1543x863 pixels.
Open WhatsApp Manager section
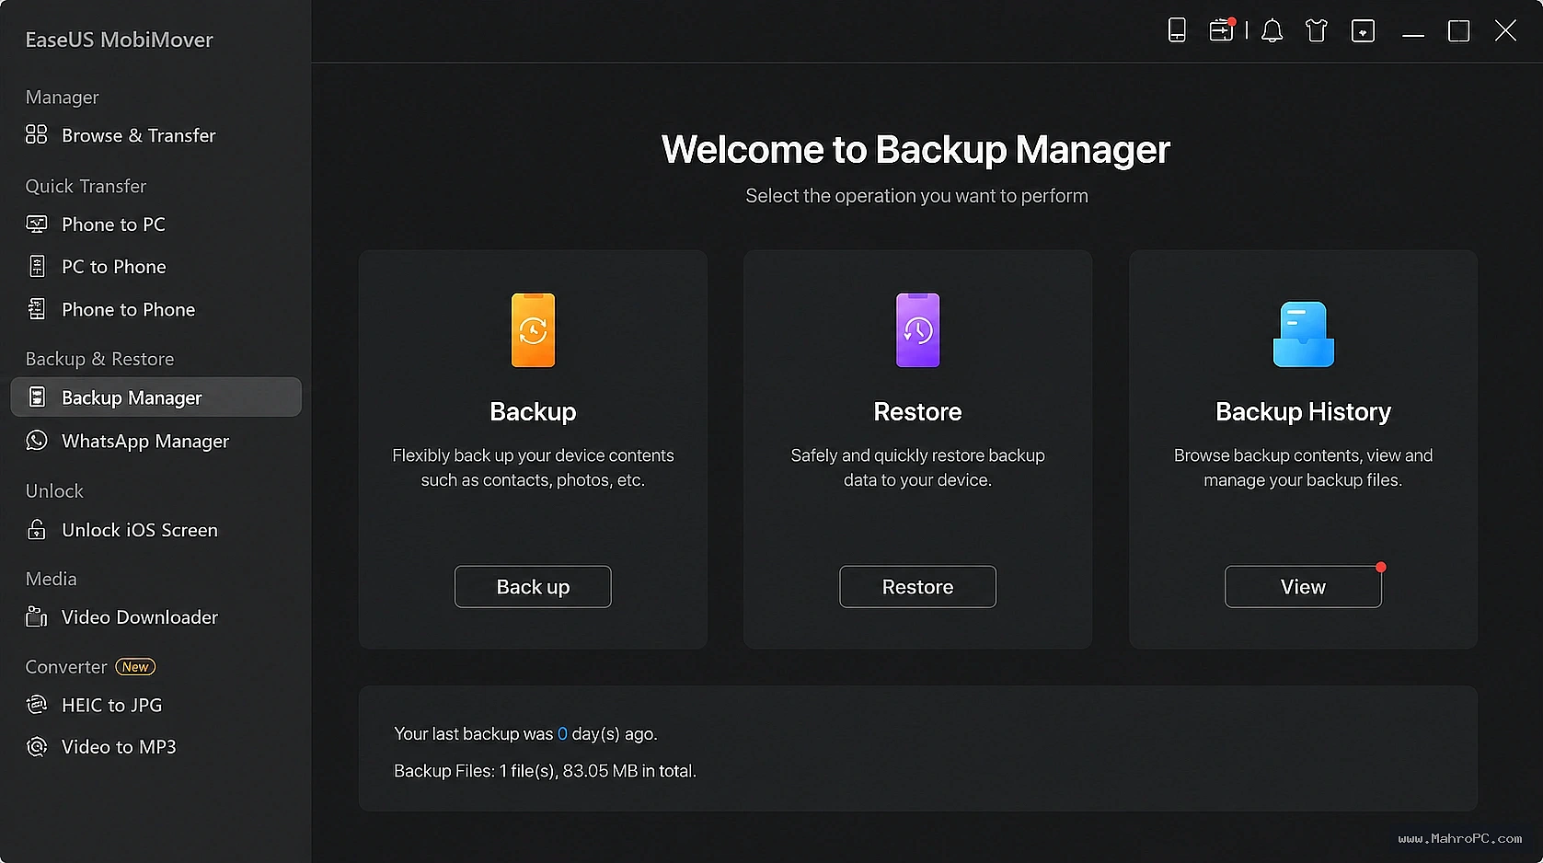(144, 442)
